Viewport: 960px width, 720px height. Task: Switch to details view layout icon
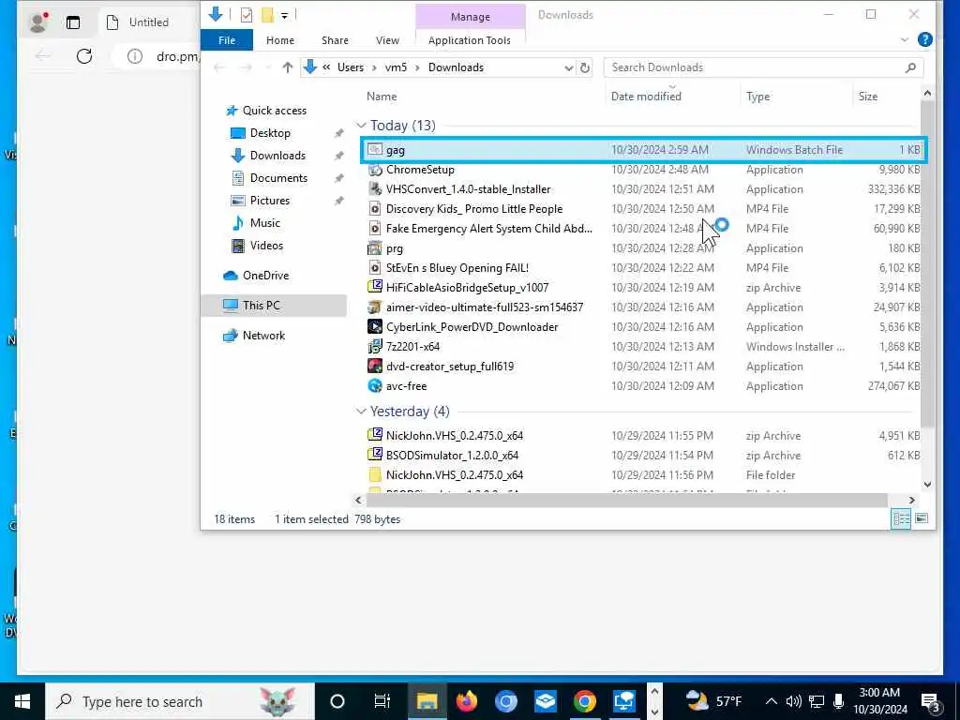(x=901, y=519)
